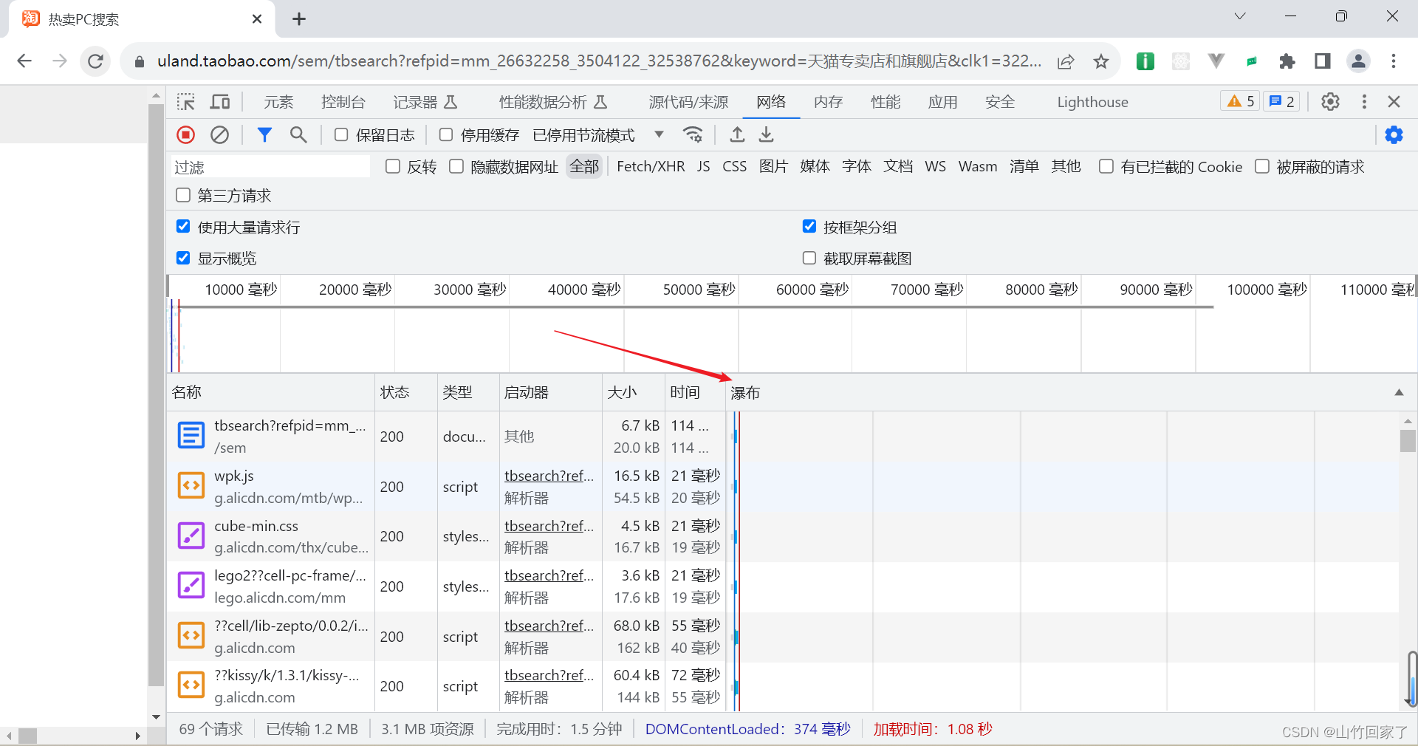Check 隐藏数据网址 option

(x=456, y=166)
